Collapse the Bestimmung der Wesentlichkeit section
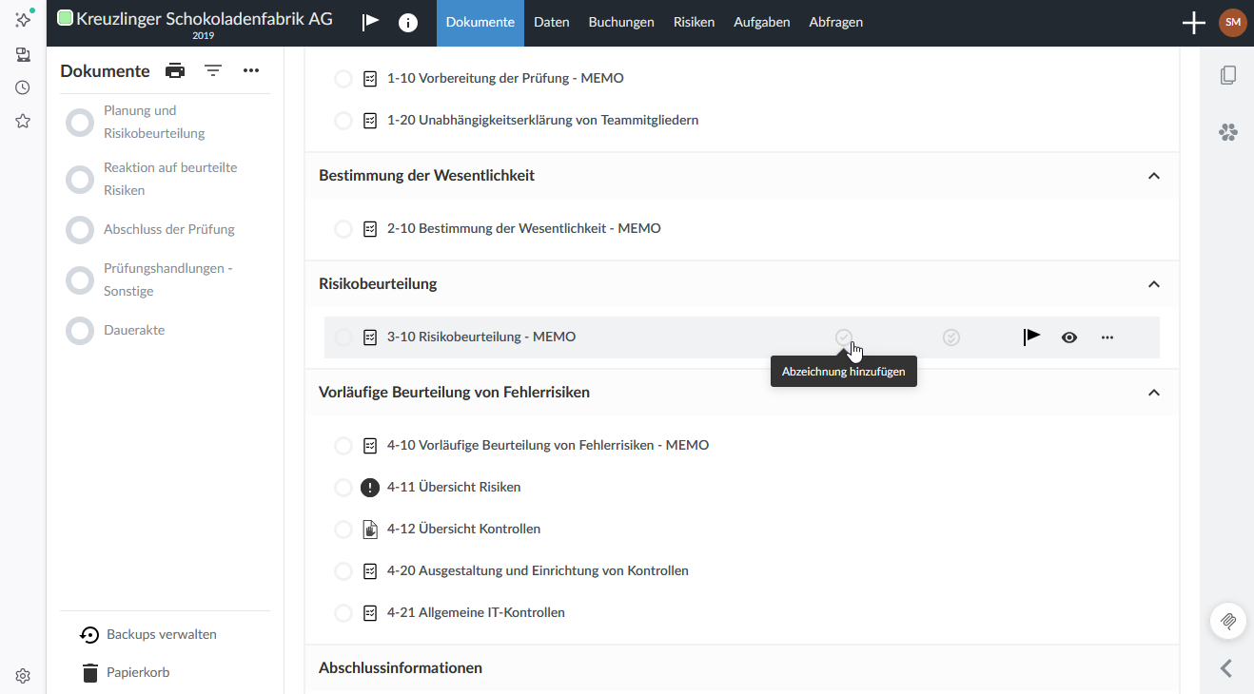Viewport: 1254px width, 694px height. tap(1154, 176)
